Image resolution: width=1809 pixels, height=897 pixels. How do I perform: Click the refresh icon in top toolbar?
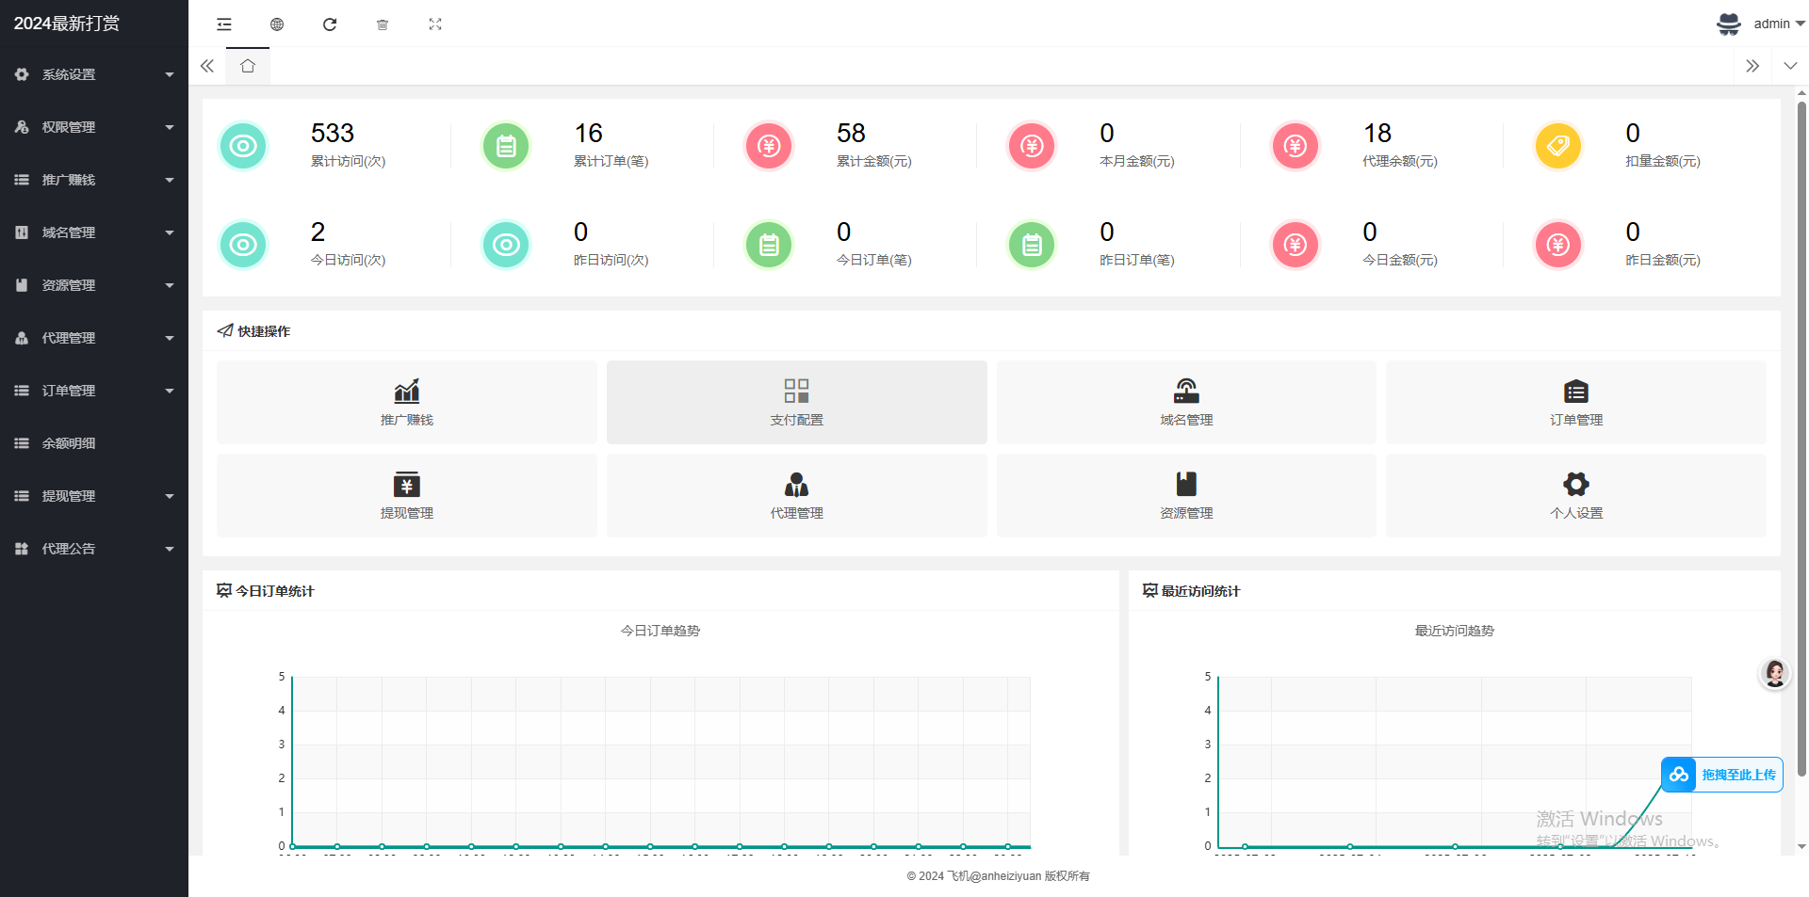coord(330,24)
